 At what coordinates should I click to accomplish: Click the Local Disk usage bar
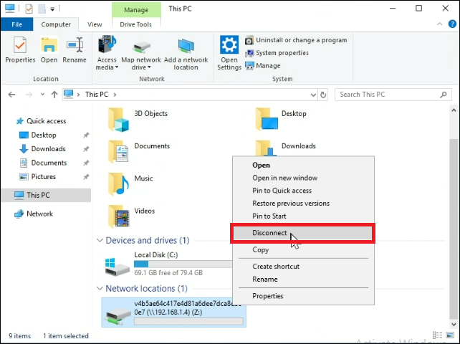[183, 264]
